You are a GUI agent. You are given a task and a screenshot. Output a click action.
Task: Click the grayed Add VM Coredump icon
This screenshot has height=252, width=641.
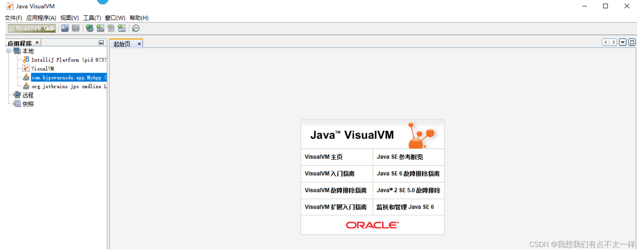[x=111, y=28]
